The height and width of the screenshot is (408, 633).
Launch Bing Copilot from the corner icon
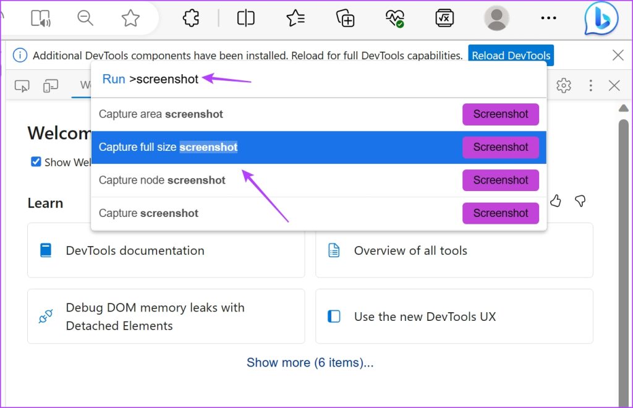point(600,19)
